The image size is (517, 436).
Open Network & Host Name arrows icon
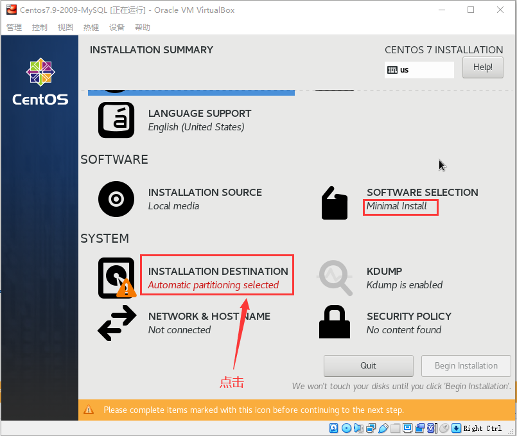click(117, 323)
